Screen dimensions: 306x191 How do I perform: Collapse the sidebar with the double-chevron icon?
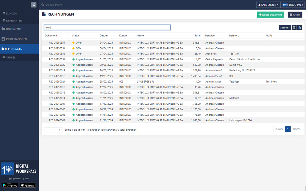click(x=34, y=5)
